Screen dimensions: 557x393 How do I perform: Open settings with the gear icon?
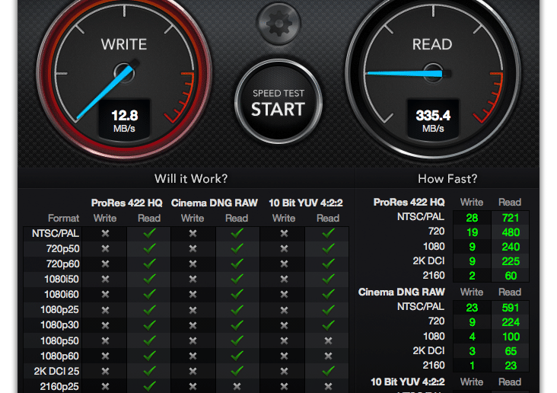(278, 23)
